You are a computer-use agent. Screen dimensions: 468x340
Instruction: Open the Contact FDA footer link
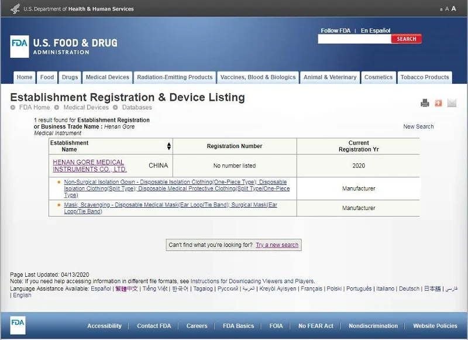pyautogui.click(x=154, y=326)
